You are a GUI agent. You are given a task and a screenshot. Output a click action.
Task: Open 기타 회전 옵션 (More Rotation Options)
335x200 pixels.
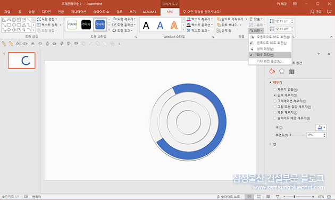pyautogui.click(x=270, y=61)
